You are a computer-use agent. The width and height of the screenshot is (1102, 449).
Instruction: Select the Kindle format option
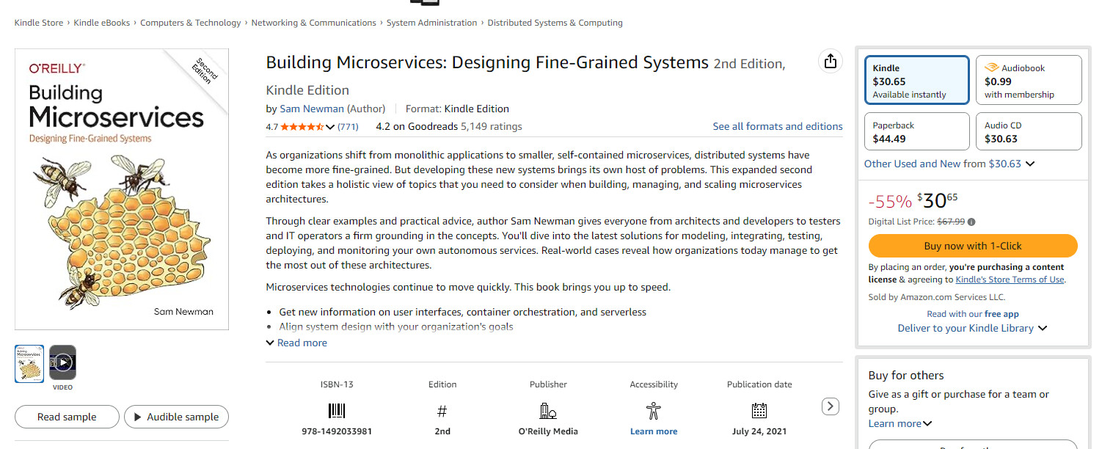point(916,80)
